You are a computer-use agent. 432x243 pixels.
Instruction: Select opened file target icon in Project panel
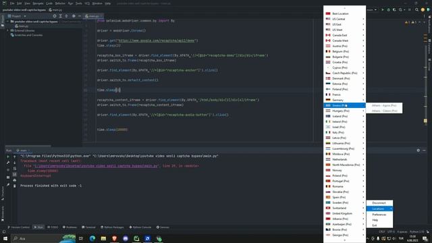(55, 16)
